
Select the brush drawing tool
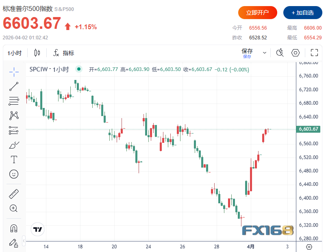click(x=14, y=145)
